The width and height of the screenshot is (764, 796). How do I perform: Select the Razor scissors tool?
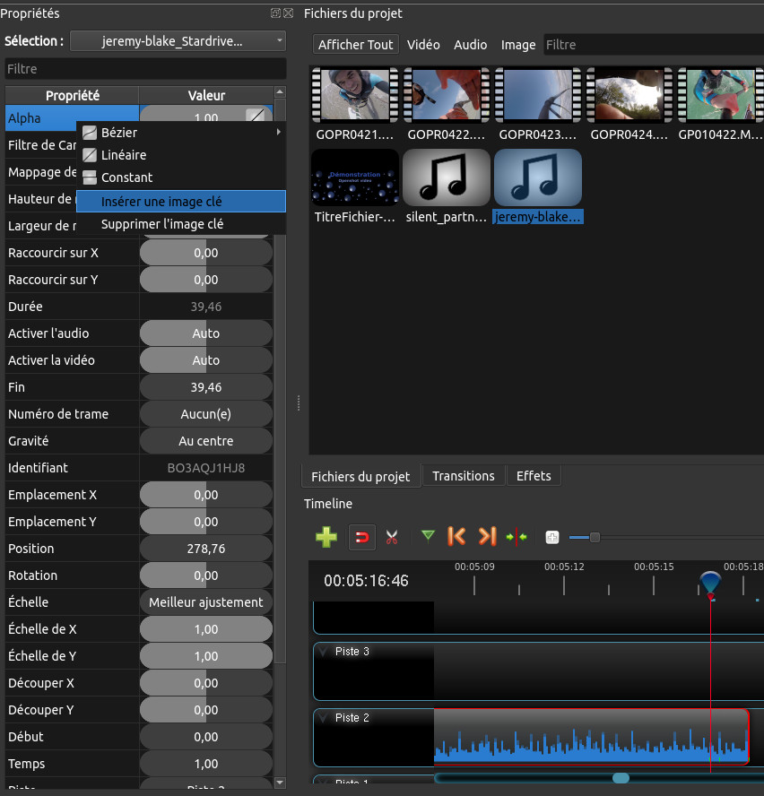392,537
